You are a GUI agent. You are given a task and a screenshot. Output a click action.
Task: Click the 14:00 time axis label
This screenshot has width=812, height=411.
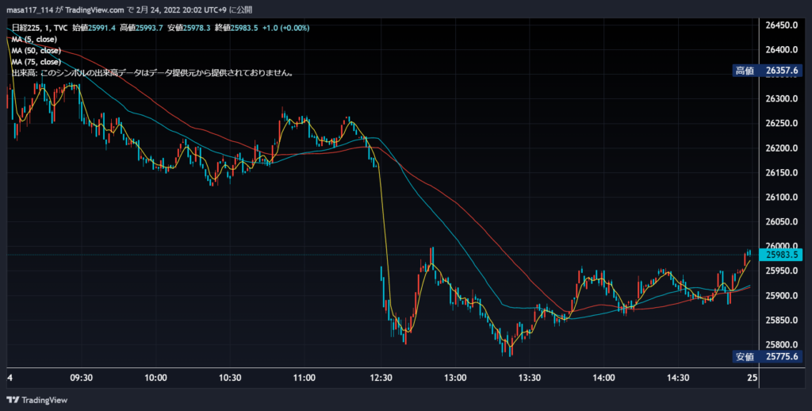[x=603, y=378]
